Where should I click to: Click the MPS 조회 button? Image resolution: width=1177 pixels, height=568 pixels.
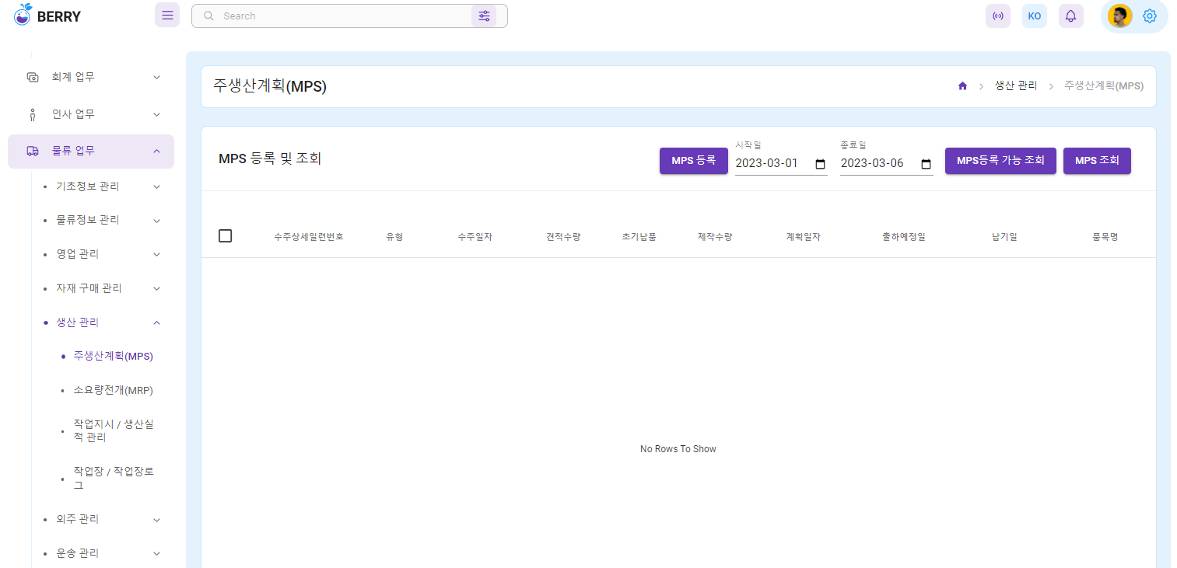(x=1097, y=161)
